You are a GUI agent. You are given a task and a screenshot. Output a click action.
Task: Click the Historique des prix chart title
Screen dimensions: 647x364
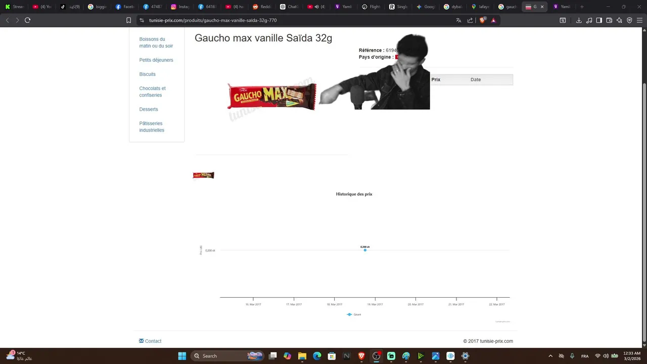pyautogui.click(x=354, y=194)
